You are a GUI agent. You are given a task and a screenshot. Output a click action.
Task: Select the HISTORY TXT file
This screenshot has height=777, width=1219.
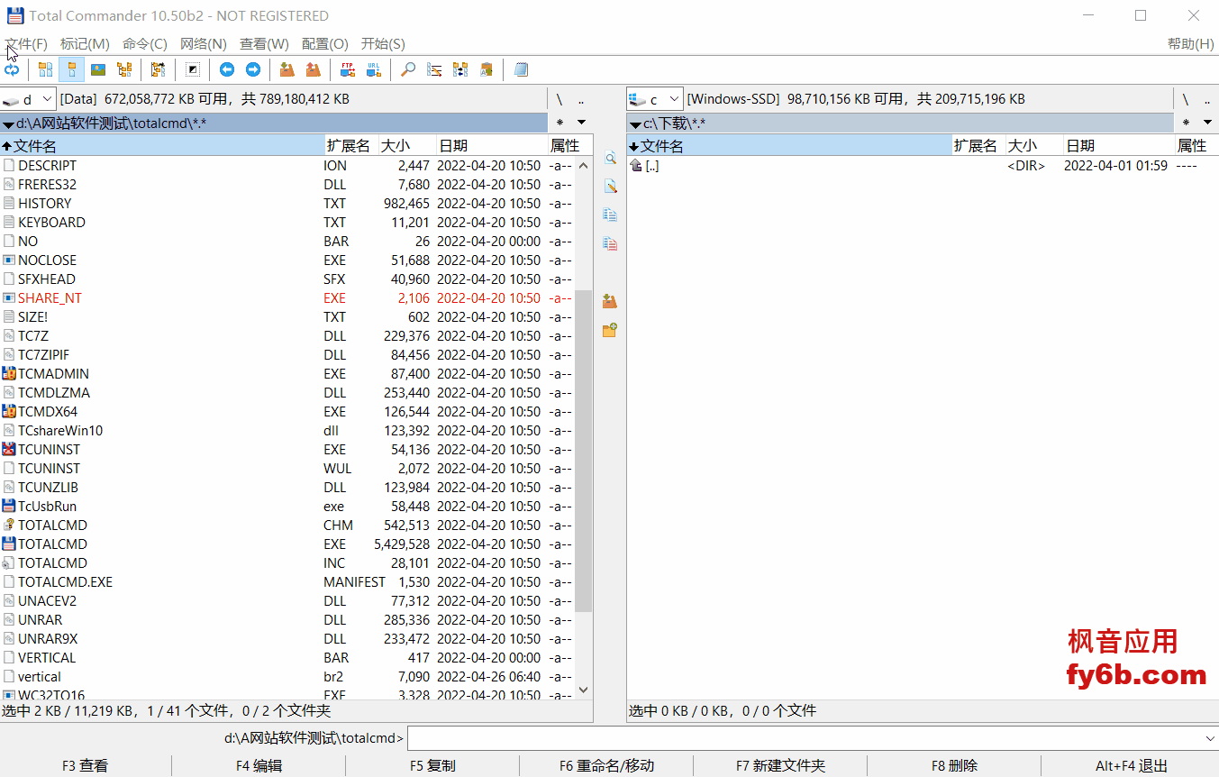click(x=287, y=204)
